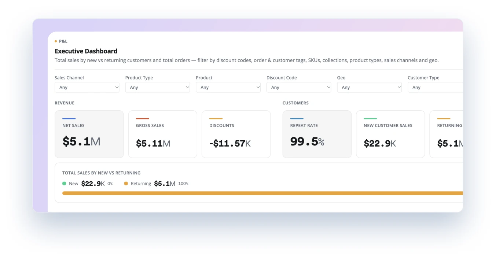Open the Discount Code dropdown

pos(299,87)
